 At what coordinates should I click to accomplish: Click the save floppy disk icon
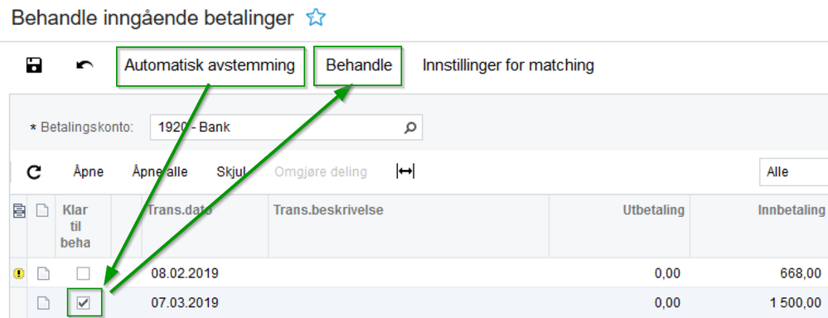click(34, 65)
